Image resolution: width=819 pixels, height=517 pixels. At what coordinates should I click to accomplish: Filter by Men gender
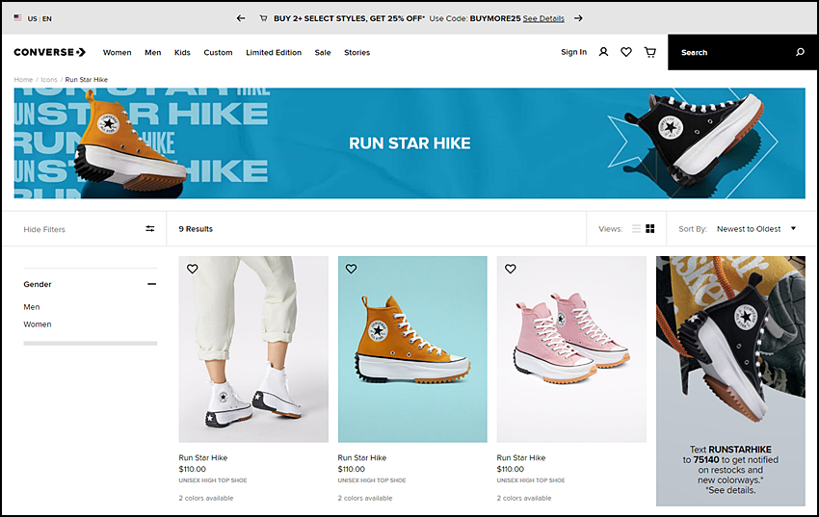[x=32, y=307]
